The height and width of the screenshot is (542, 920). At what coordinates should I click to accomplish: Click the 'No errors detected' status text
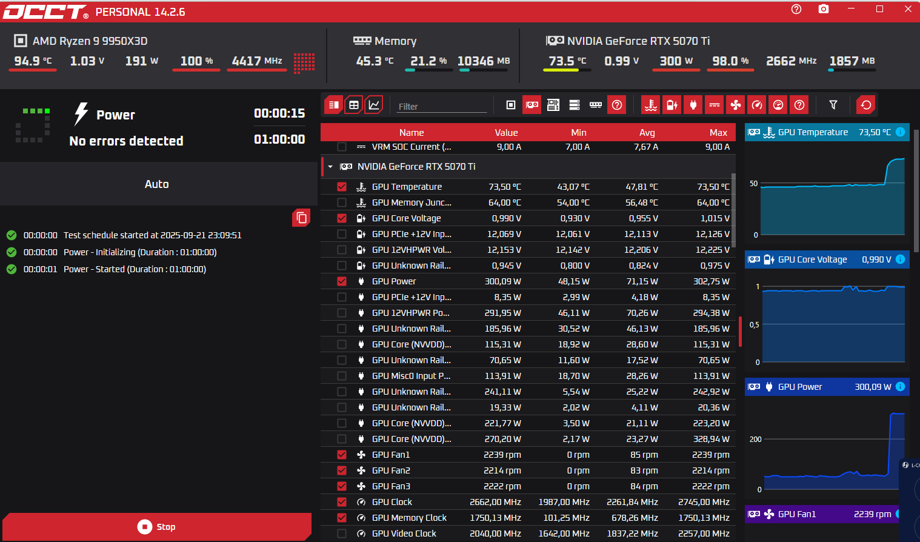126,141
